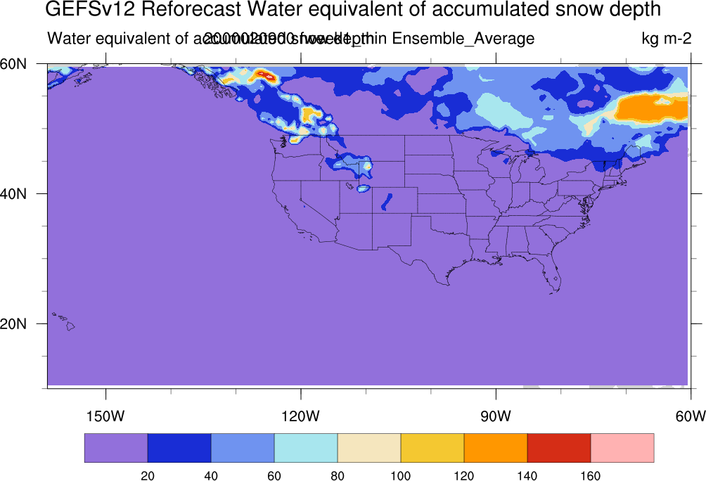Screen dimensions: 706x481
Task: Click the 40N latitude axis label
Action: point(13,194)
